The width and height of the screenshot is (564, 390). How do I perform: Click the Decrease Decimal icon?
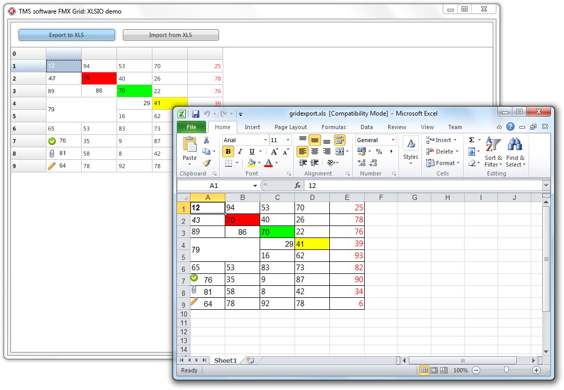tap(374, 163)
